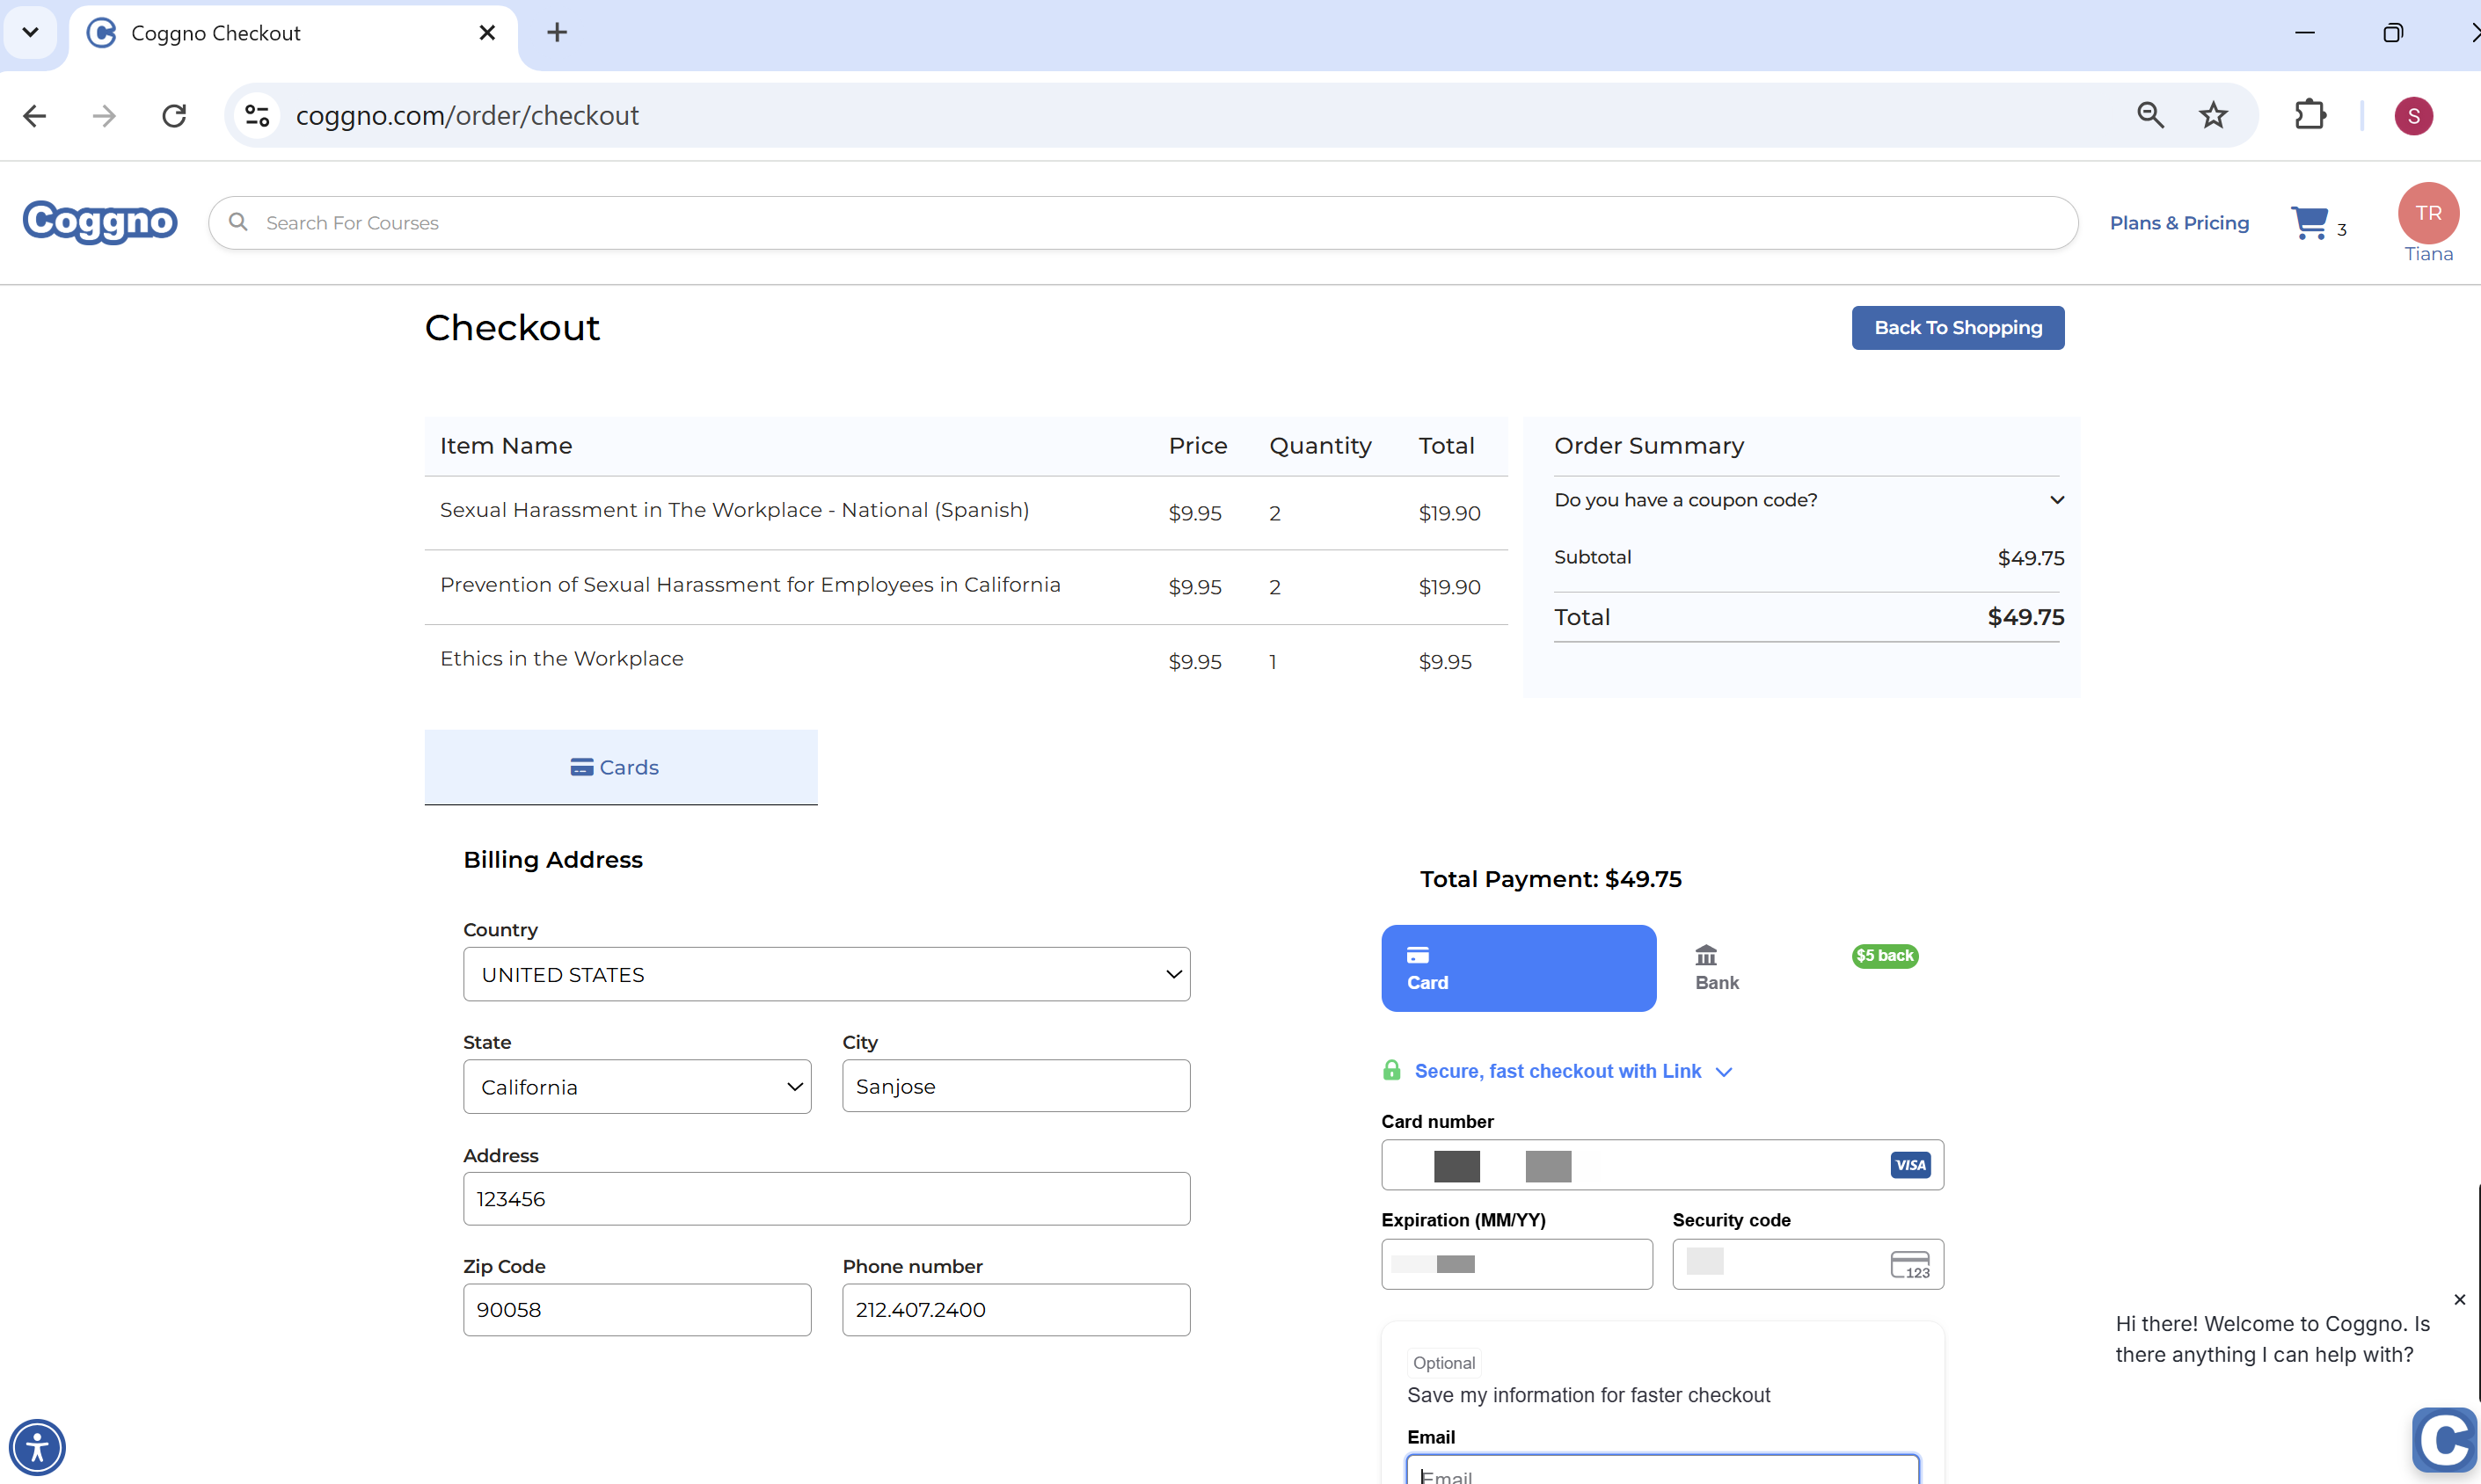Open a new browser tab
2481x1484 pixels.
pyautogui.click(x=558, y=33)
